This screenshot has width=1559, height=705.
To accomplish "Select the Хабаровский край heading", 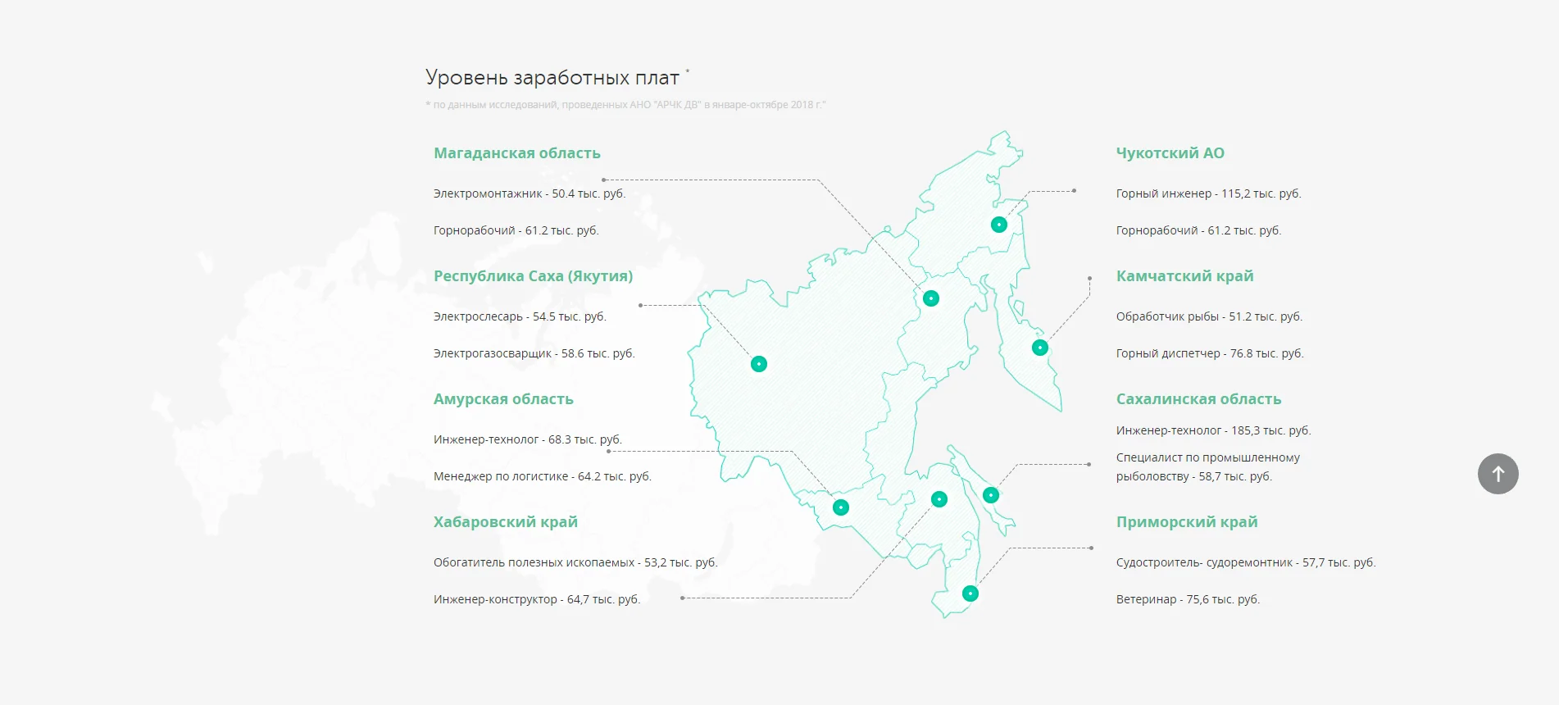I will (x=506, y=522).
